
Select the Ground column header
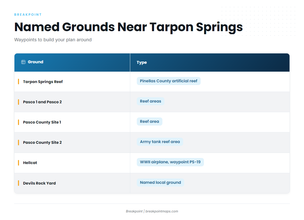pyautogui.click(x=72, y=62)
